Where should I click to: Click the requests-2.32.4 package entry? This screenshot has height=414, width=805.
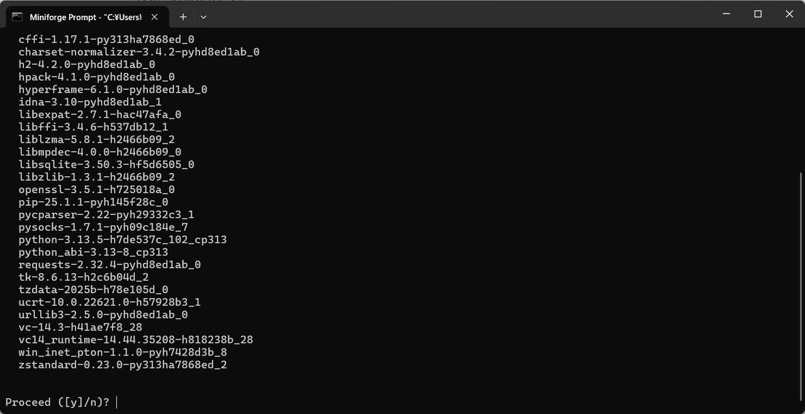click(x=110, y=265)
